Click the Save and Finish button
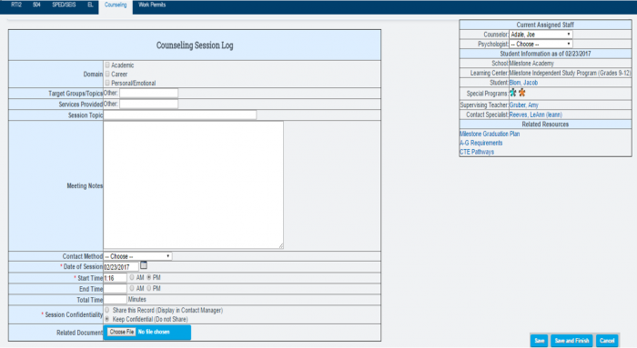The width and height of the screenshot is (637, 348). (571, 341)
